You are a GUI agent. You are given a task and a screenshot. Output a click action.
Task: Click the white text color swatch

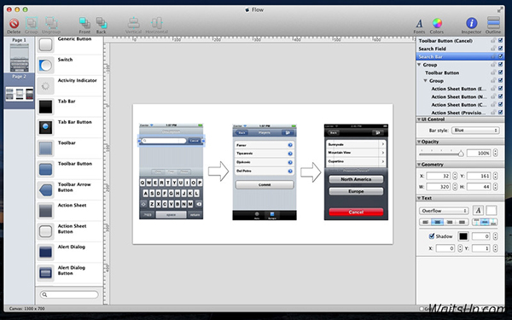click(492, 211)
